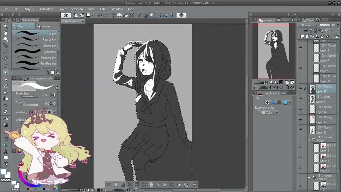Choose the Calligraphy pen preset

tap(35, 51)
